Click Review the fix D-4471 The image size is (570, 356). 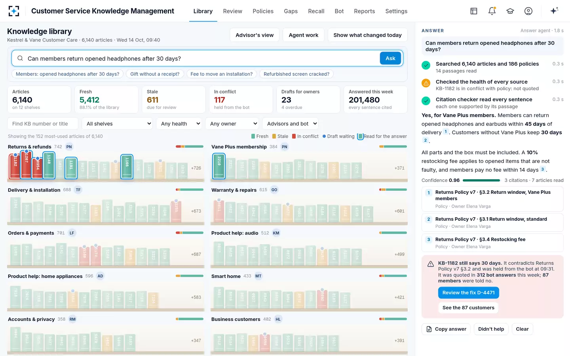pos(468,293)
